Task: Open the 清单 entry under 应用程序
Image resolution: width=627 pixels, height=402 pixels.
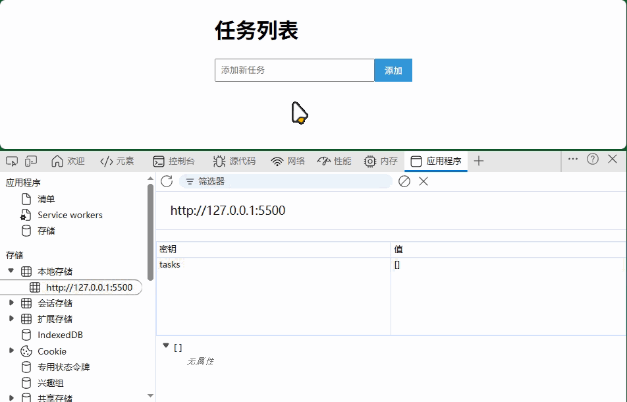Action: [x=47, y=198]
